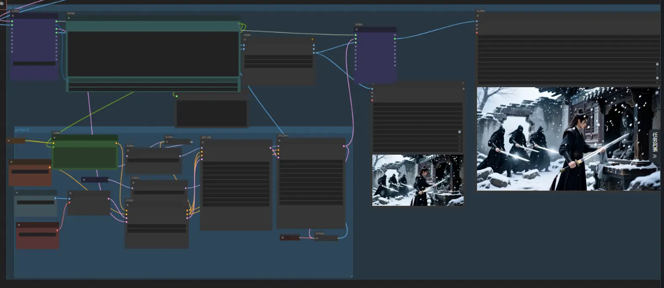Toggle the upper switch in the top-right node
Screen dimensions: 664x288
coord(657,64)
